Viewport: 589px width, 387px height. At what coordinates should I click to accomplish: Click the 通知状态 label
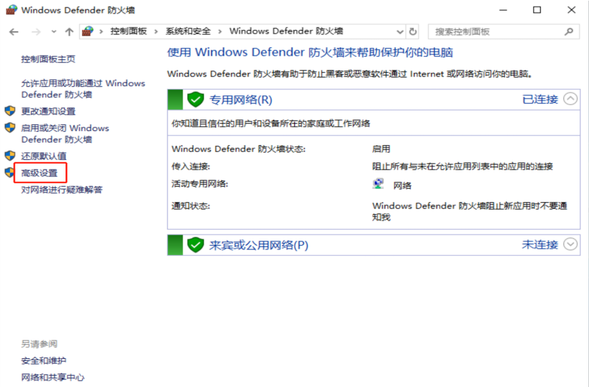(x=191, y=206)
